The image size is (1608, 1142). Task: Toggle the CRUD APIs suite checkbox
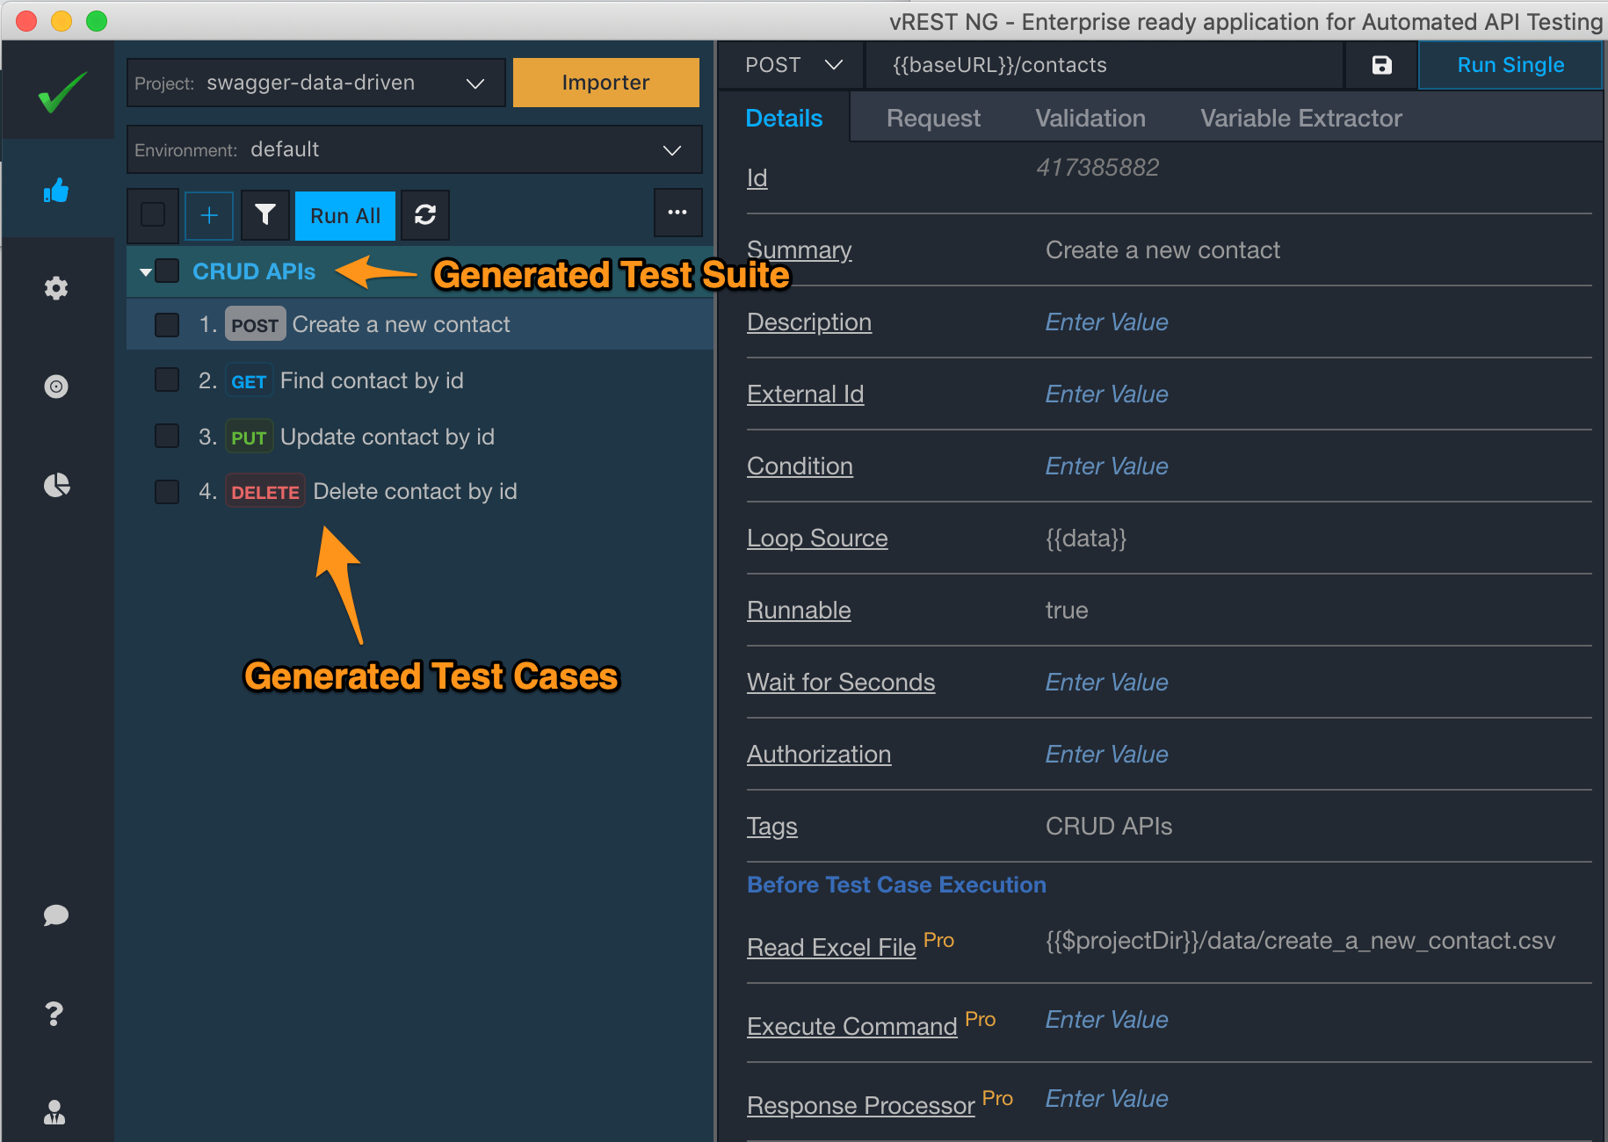pyautogui.click(x=167, y=271)
